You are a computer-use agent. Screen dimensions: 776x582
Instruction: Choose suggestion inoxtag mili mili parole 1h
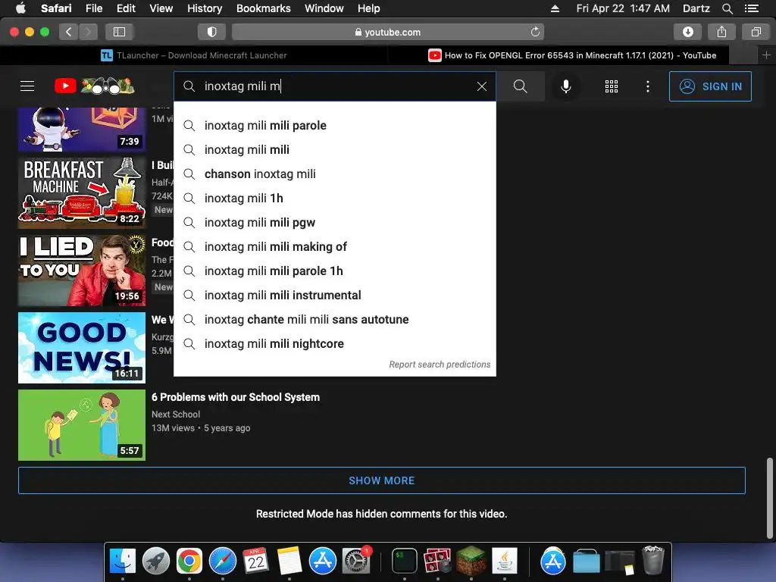[334, 271]
